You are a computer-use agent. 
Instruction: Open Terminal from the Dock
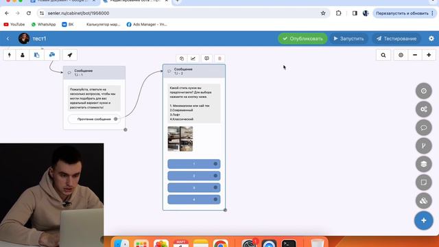(x=289, y=243)
